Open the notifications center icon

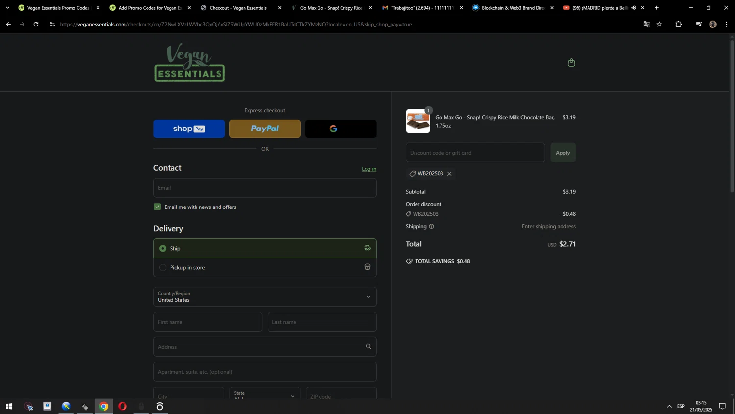(x=722, y=406)
